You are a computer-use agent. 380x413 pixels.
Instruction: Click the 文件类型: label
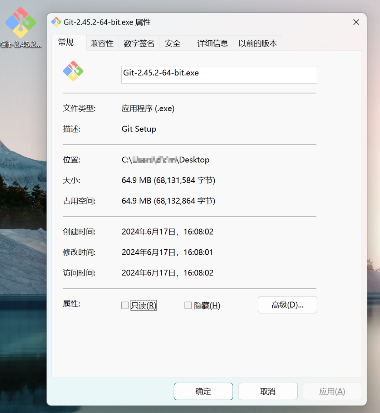coord(79,109)
